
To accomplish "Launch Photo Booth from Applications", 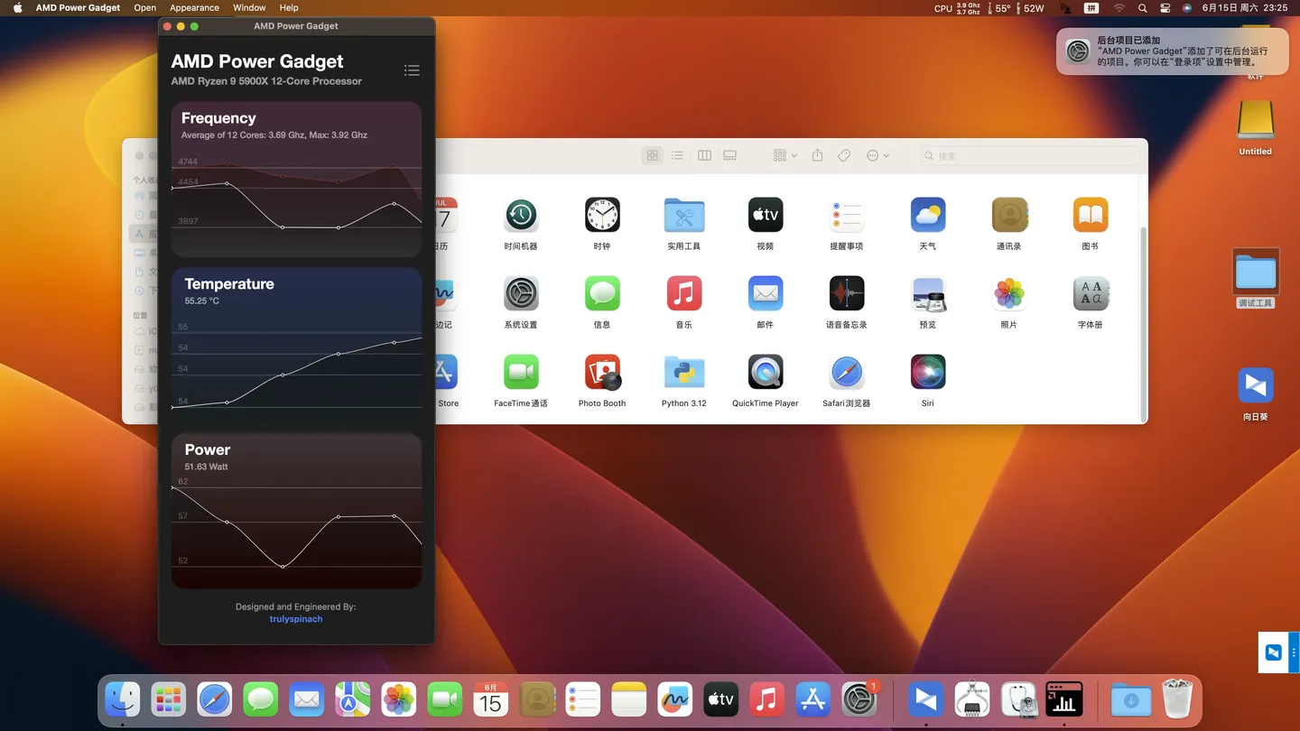I will 602,373.
